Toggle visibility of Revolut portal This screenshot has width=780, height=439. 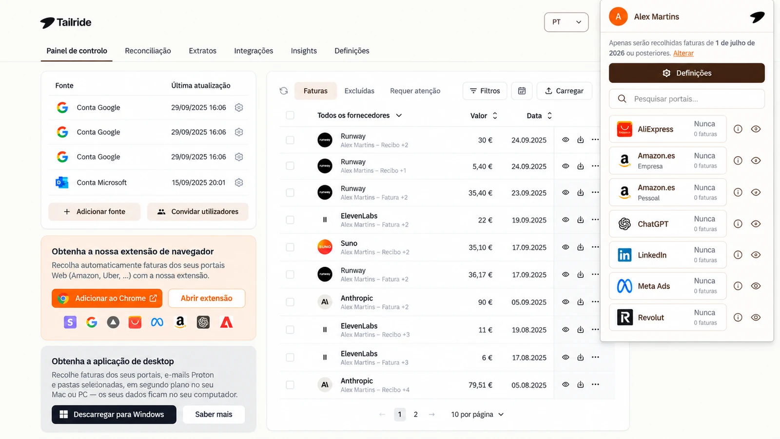point(756,318)
